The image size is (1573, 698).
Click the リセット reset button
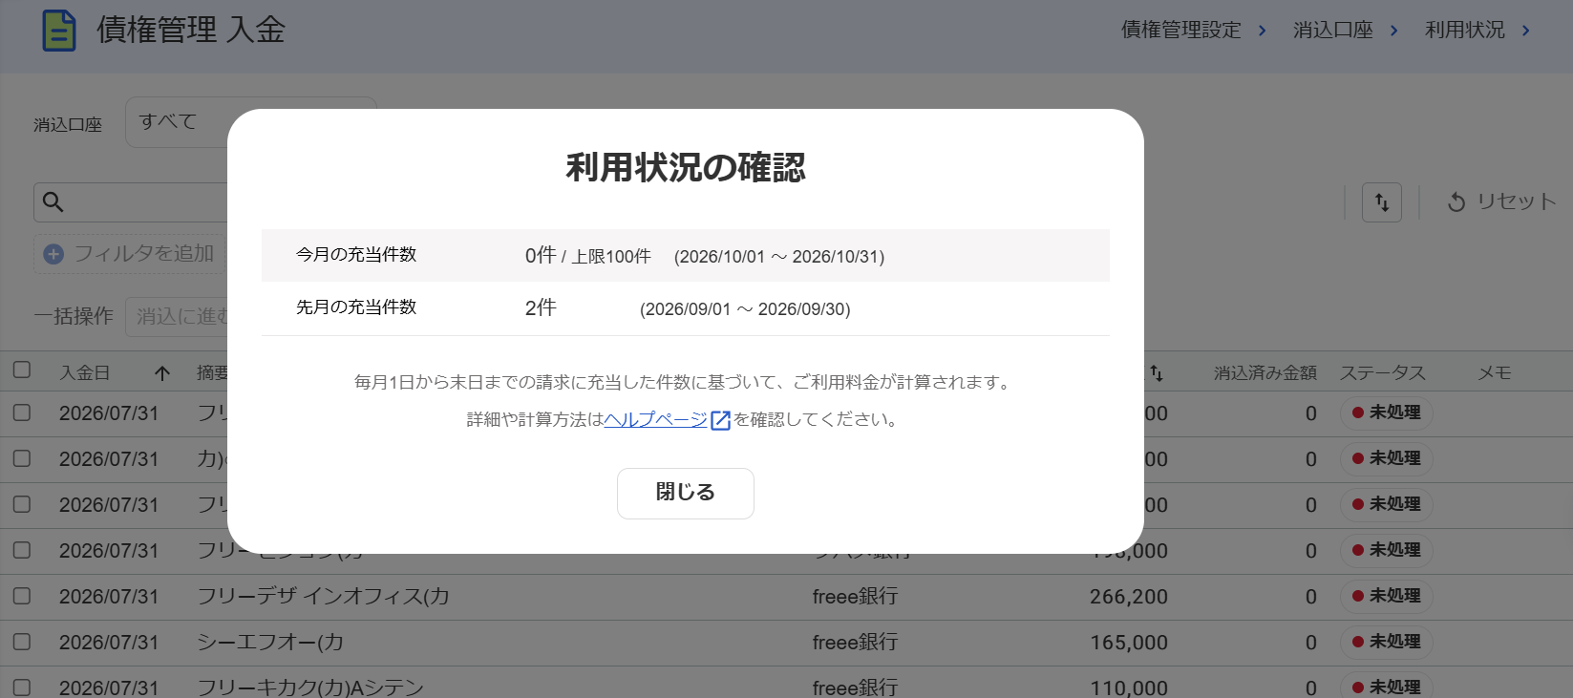pos(1501,202)
